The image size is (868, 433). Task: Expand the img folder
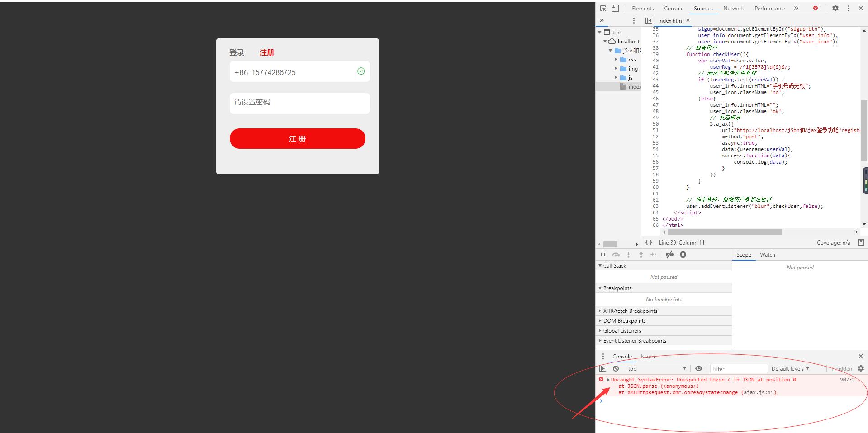pyautogui.click(x=616, y=68)
